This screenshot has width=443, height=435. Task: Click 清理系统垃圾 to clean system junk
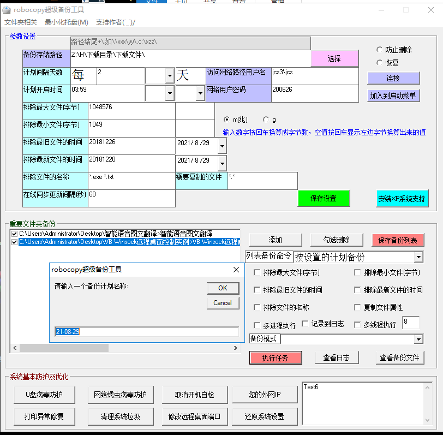pos(120,416)
